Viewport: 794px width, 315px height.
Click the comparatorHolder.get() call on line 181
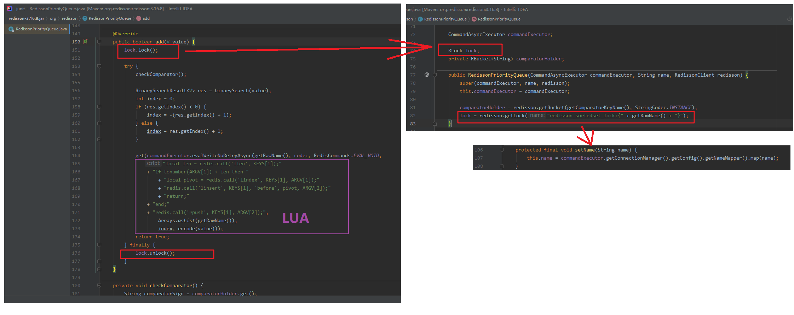224,293
